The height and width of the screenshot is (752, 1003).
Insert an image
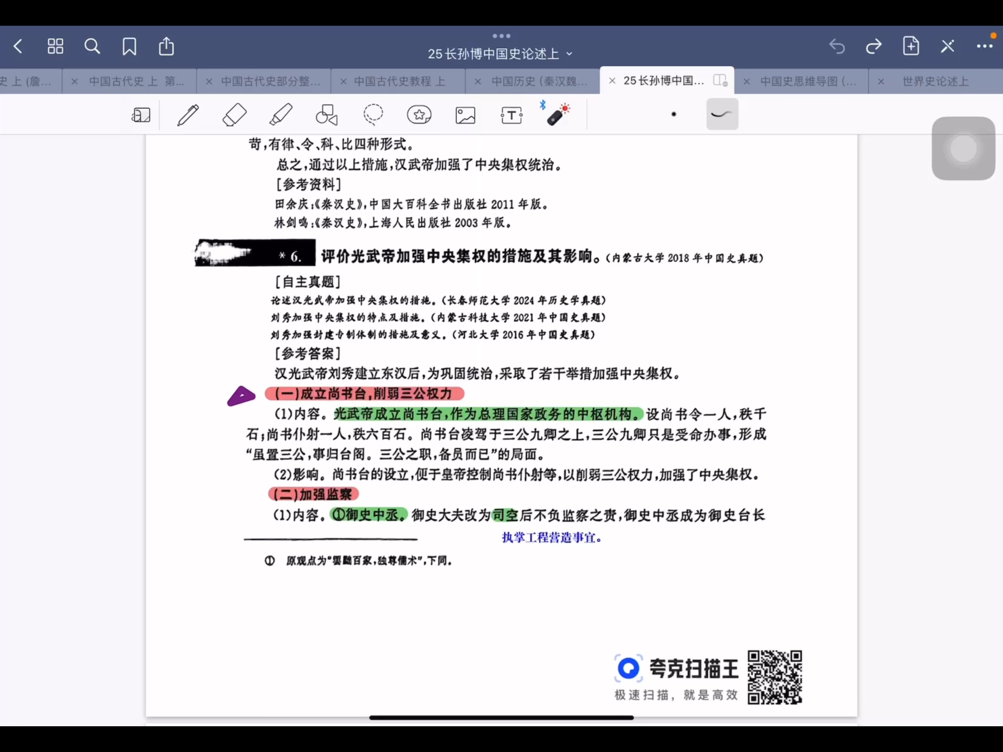pos(466,115)
